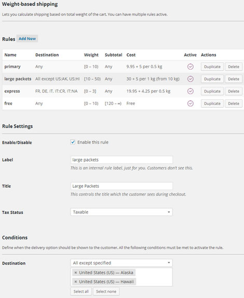Open the Tax Status dropdown
This screenshot has width=244, height=298.
pos(121,212)
